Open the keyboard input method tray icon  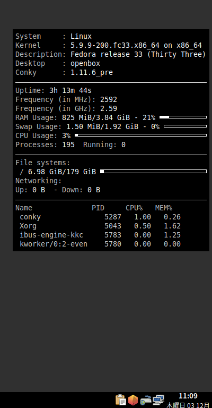tap(146, 400)
